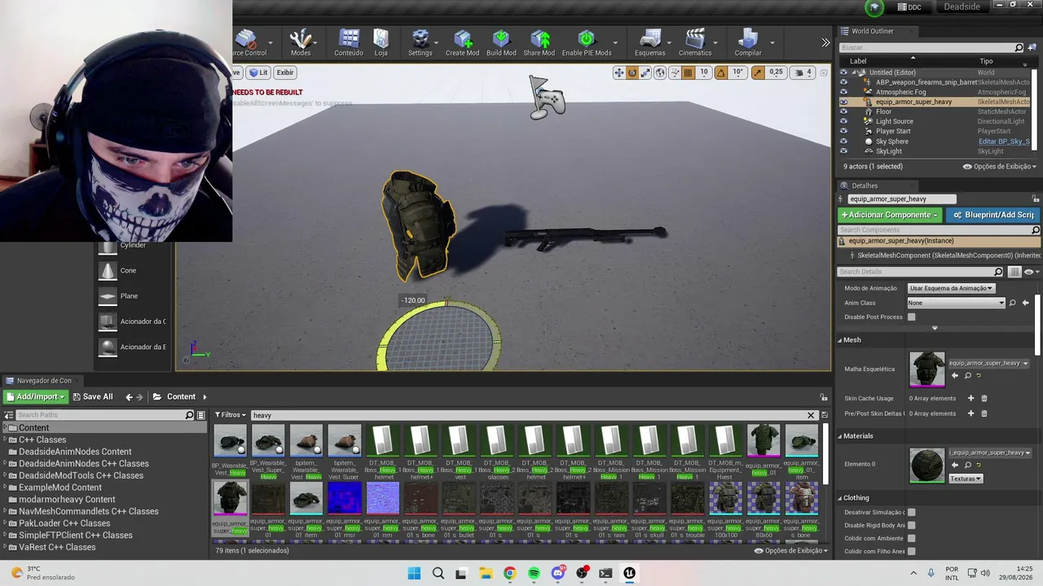The height and width of the screenshot is (586, 1043).
Task: Select the Plane shape in the Modes panel
Action: [130, 296]
